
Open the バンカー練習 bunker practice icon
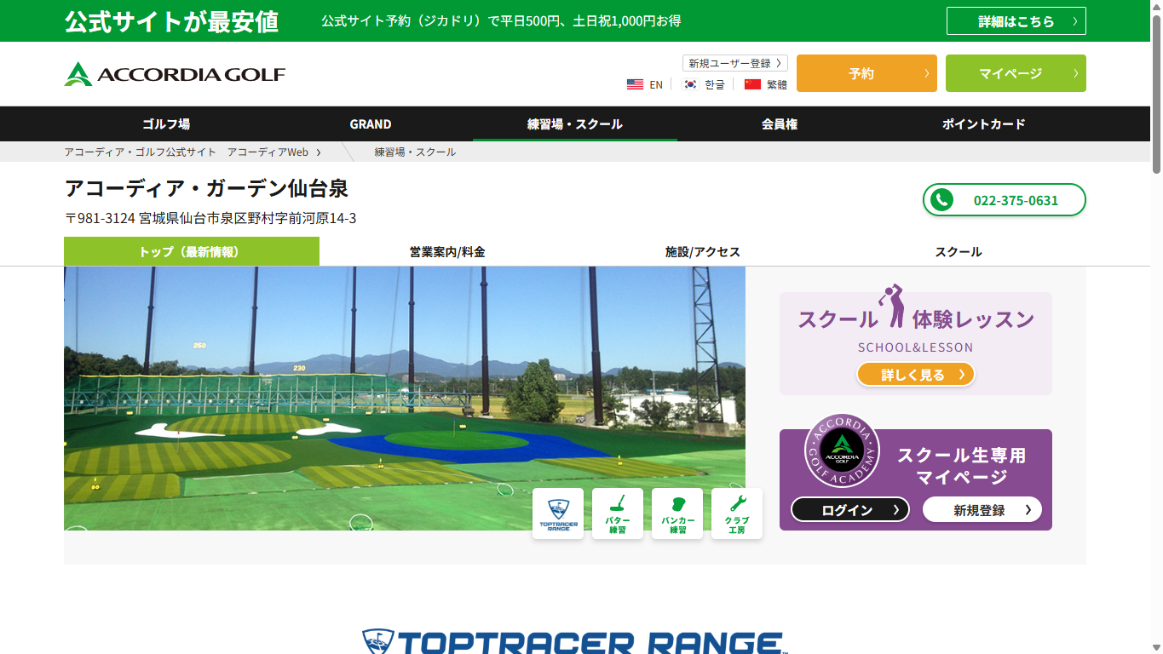[x=677, y=513]
